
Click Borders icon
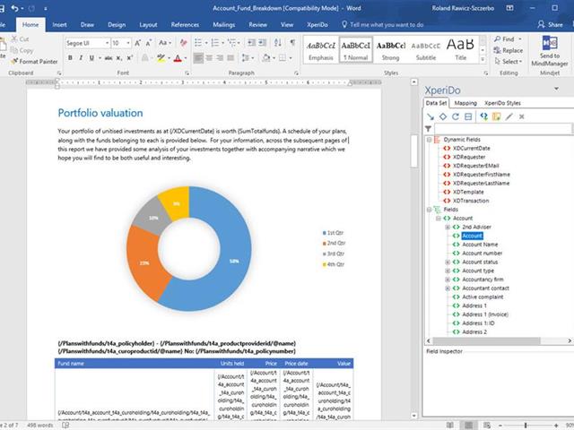(x=283, y=57)
